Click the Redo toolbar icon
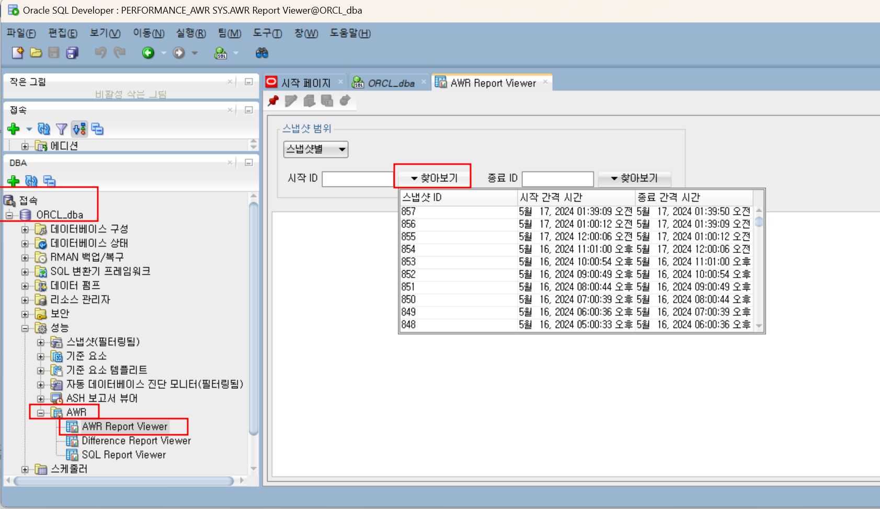Screen dimensions: 880x509 (120, 52)
